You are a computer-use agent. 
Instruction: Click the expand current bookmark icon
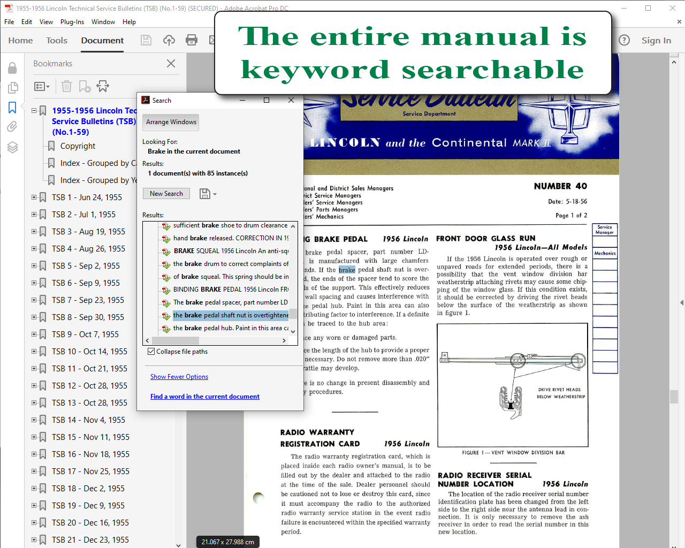pyautogui.click(x=103, y=86)
